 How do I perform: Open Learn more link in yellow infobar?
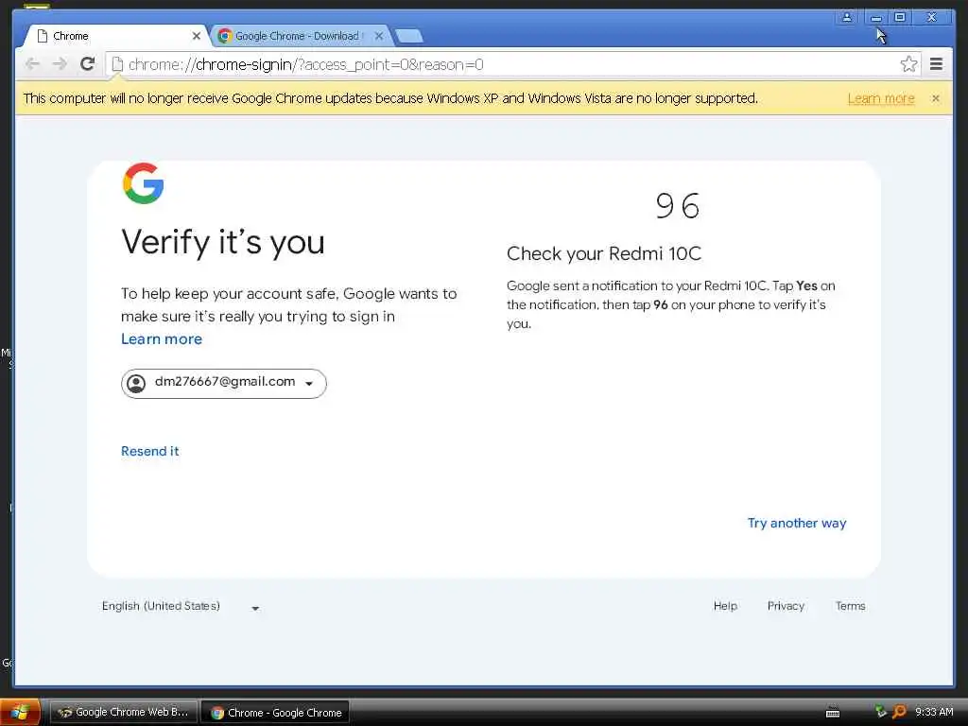point(881,98)
